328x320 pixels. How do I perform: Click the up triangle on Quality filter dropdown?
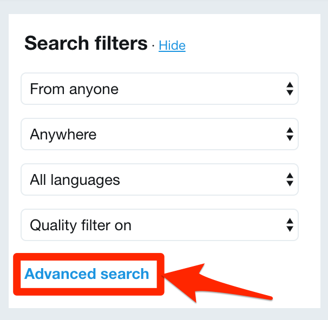click(290, 221)
